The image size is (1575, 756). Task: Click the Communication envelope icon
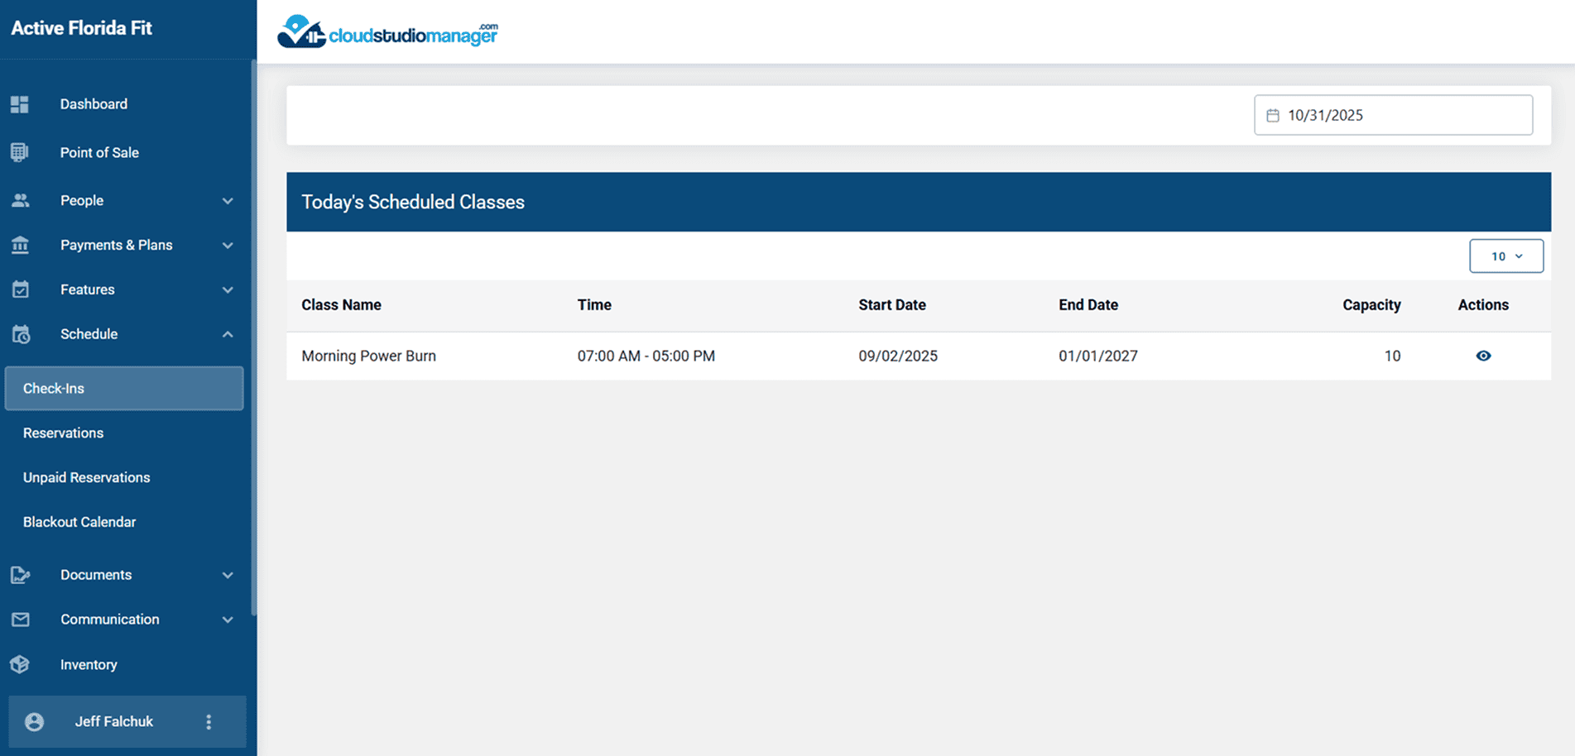click(20, 620)
